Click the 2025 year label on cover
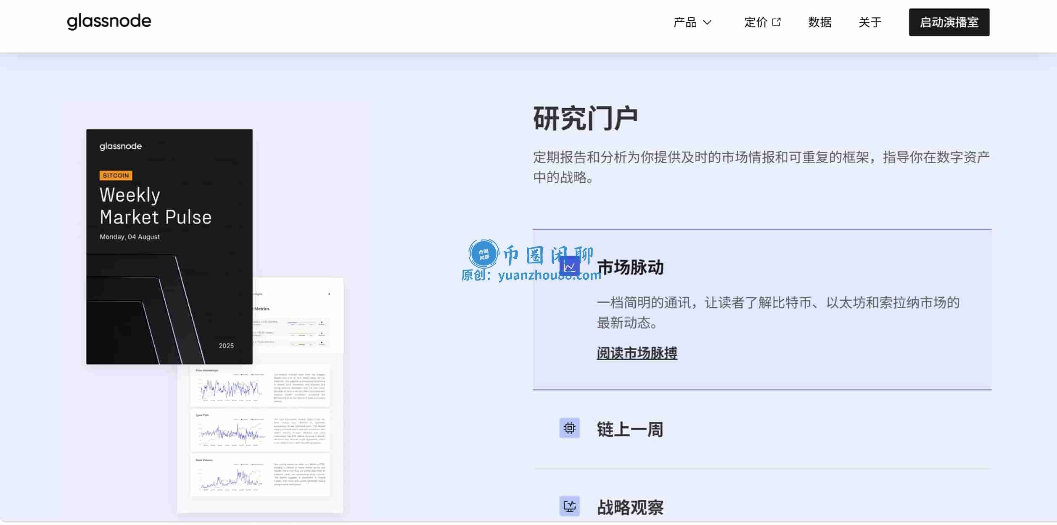The image size is (1057, 525). pos(226,346)
